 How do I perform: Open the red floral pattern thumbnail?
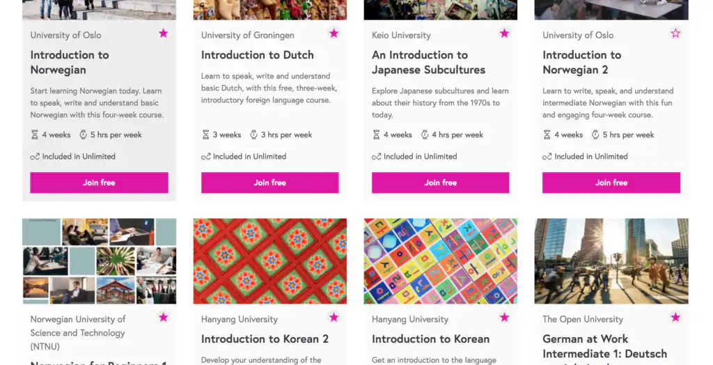269,261
